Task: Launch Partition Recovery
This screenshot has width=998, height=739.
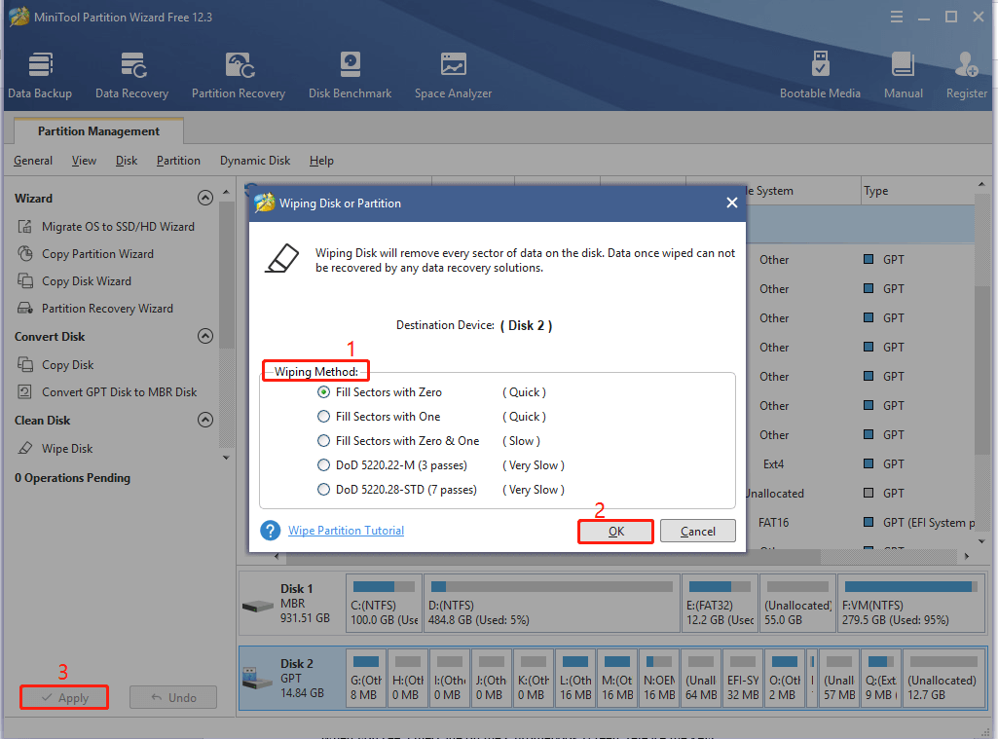Action: [239, 75]
